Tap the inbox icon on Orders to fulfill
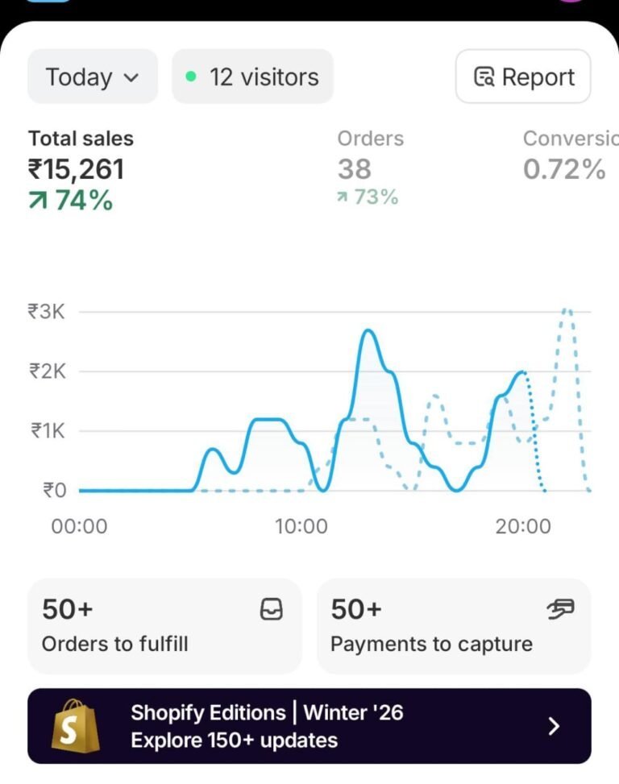619x784 pixels. click(272, 611)
